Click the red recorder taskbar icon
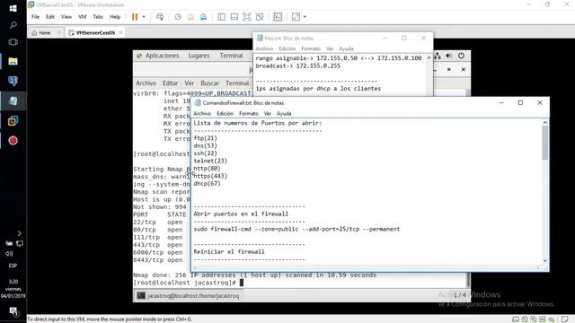Viewport: 575px width, 323px height. pyautogui.click(x=13, y=141)
